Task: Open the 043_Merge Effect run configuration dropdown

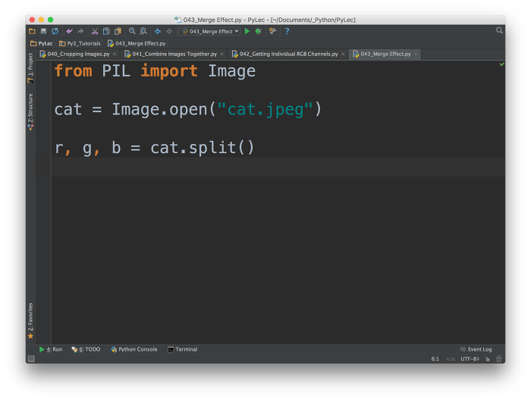Action: (x=209, y=32)
